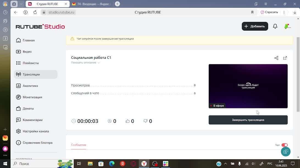Click the dislikes thumbs-down counter icon
Screen dimensions: 300x168
coord(146,121)
